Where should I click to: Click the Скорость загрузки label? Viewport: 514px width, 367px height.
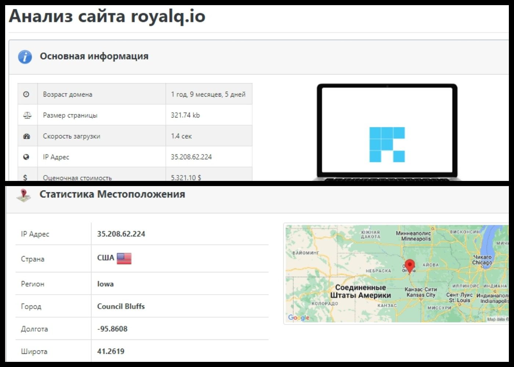coord(72,136)
